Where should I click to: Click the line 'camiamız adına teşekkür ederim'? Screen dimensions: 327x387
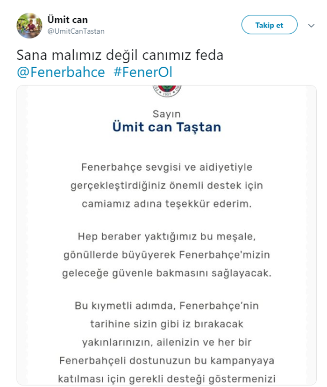(166, 203)
